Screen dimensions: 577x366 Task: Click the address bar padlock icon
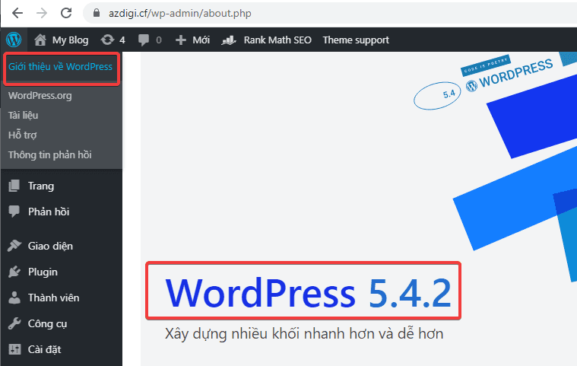[96, 13]
